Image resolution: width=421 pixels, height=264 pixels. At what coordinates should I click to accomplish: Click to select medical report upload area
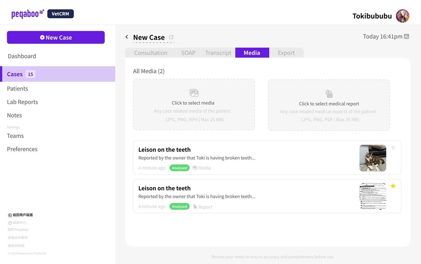329,105
